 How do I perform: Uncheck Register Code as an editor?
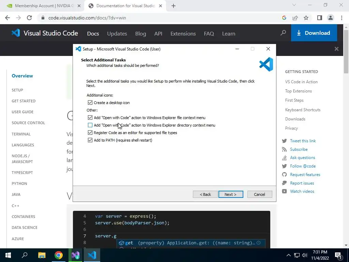(x=90, y=133)
